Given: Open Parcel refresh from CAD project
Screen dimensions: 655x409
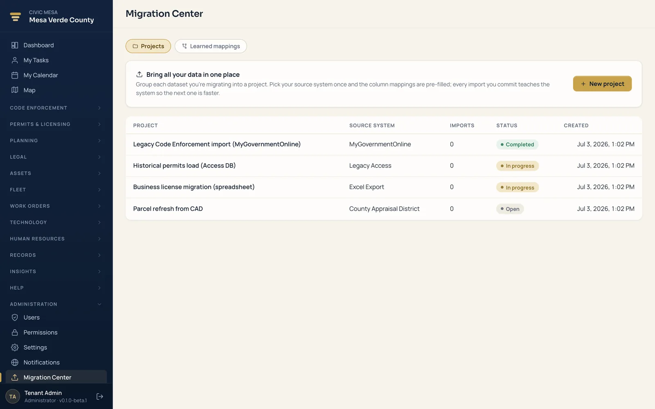Looking at the screenshot, I should (x=384, y=209).
